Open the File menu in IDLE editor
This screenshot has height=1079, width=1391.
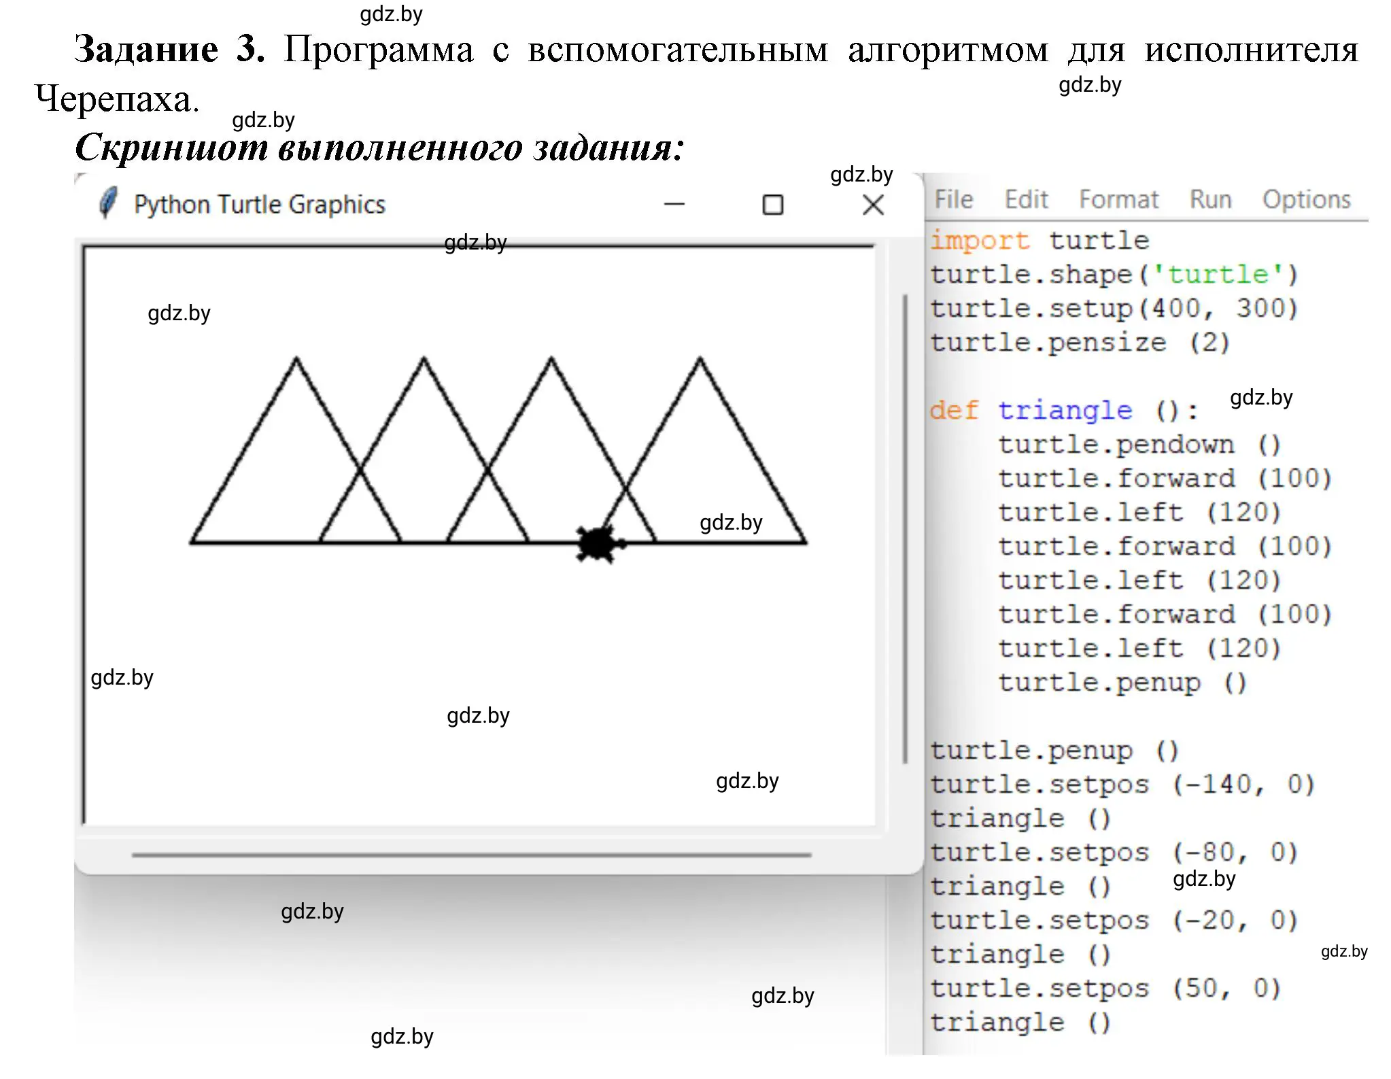tap(953, 199)
